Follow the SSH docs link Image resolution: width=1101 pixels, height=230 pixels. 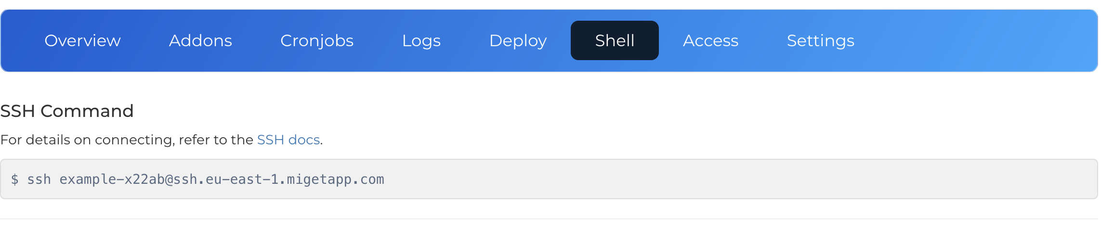coord(288,140)
